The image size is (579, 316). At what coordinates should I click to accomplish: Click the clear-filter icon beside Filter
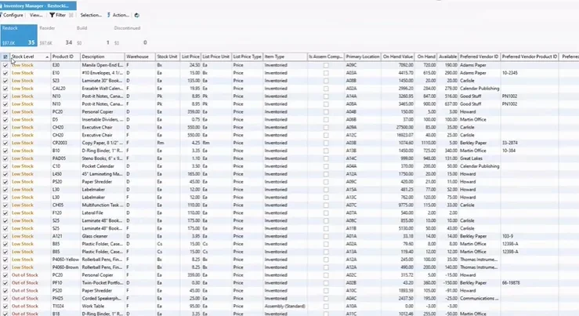71,15
